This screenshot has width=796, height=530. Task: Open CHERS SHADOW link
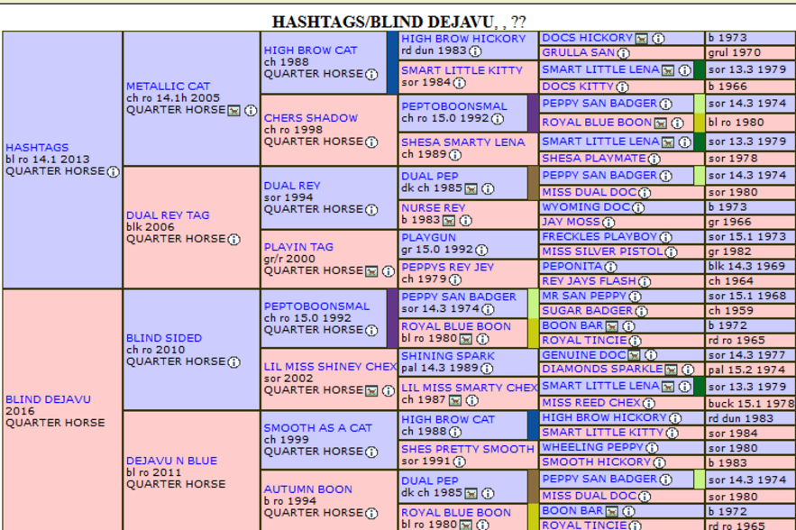pyautogui.click(x=311, y=118)
